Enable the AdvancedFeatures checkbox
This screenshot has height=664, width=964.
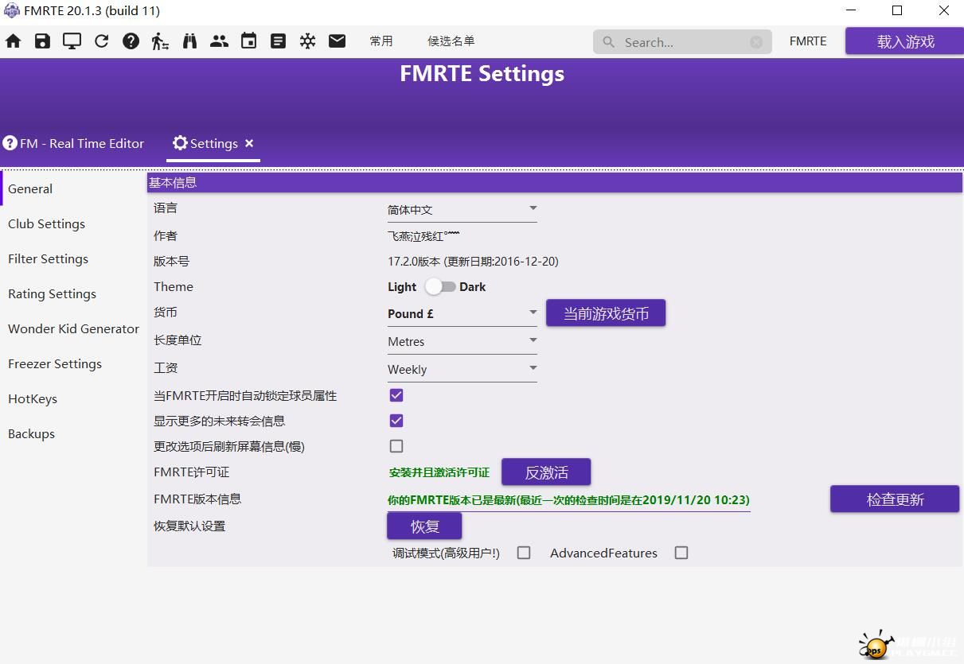(x=681, y=553)
